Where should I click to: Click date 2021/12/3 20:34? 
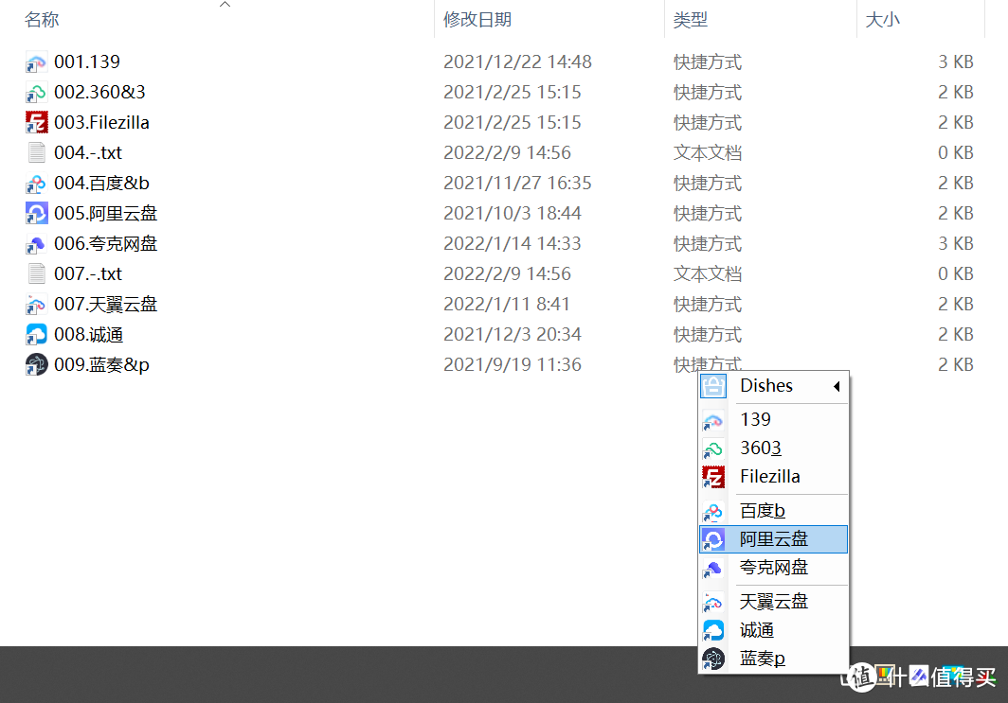pyautogui.click(x=513, y=335)
